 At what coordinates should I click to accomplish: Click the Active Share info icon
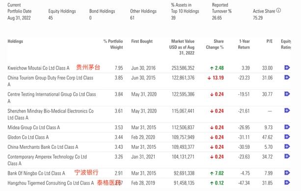[278, 10]
